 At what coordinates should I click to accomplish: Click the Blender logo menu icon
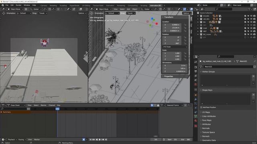tap(3, 5)
